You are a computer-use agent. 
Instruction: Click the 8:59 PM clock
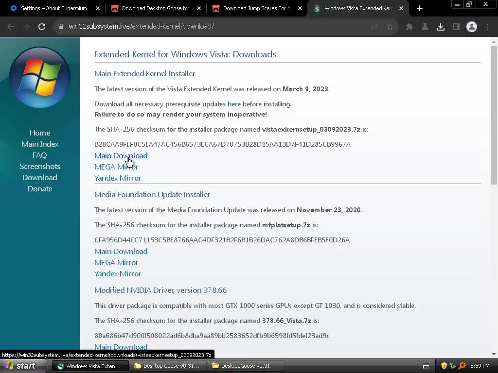480,366
